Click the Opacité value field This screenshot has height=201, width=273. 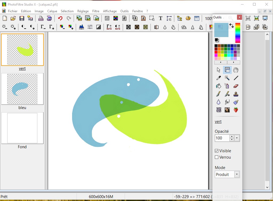point(222,138)
